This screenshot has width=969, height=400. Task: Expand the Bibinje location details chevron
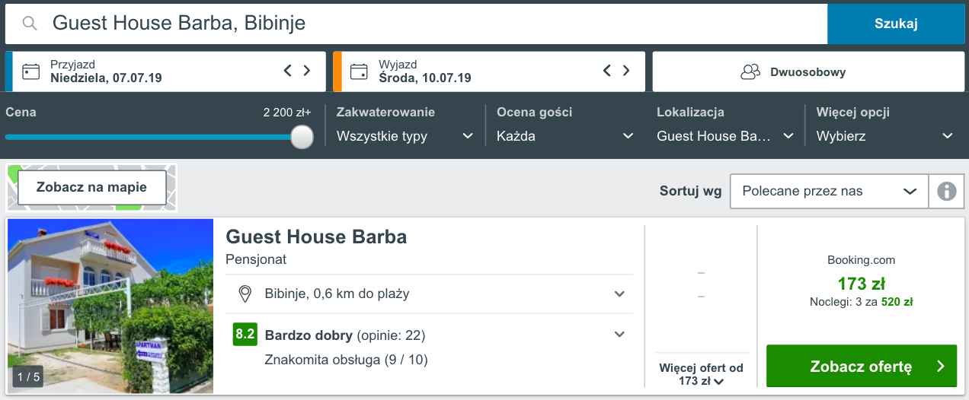[620, 294]
